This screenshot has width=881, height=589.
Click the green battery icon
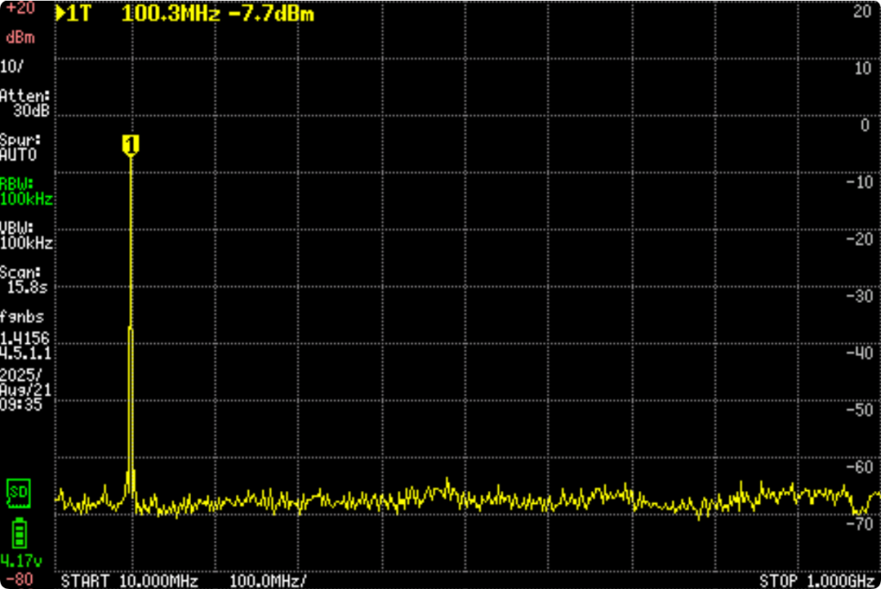[x=19, y=533]
